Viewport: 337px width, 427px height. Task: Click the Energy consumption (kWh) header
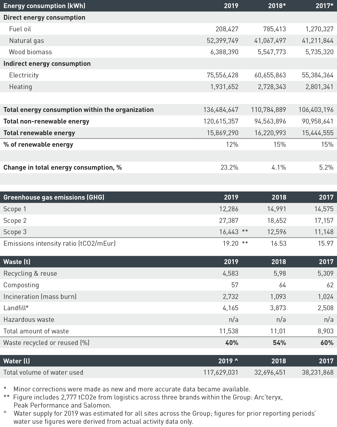point(44,6)
